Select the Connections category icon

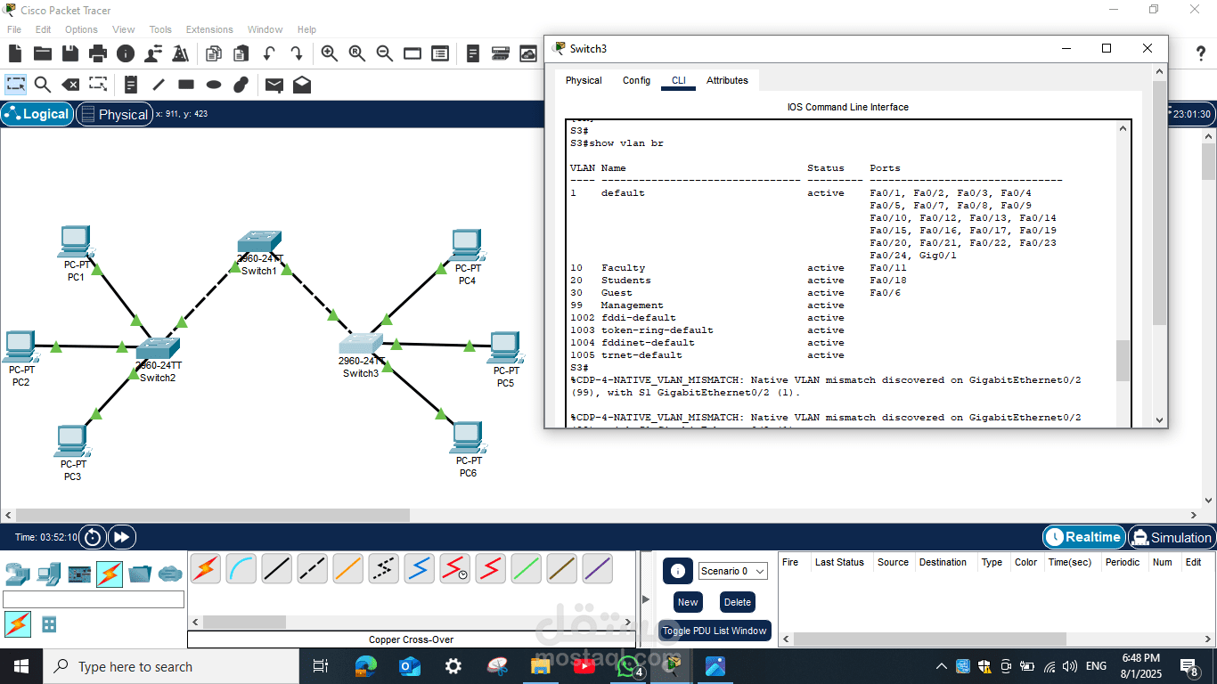pyautogui.click(x=110, y=574)
